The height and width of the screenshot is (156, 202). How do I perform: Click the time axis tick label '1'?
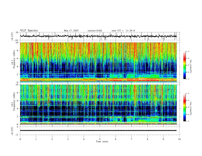pyautogui.click(x=36, y=139)
